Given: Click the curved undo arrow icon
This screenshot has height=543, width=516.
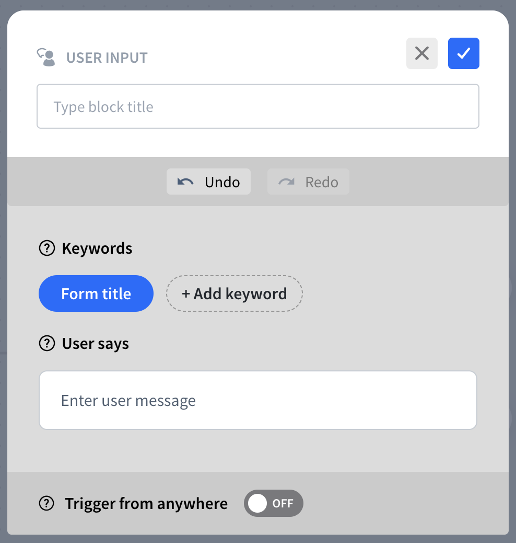Looking at the screenshot, I should click(x=185, y=182).
